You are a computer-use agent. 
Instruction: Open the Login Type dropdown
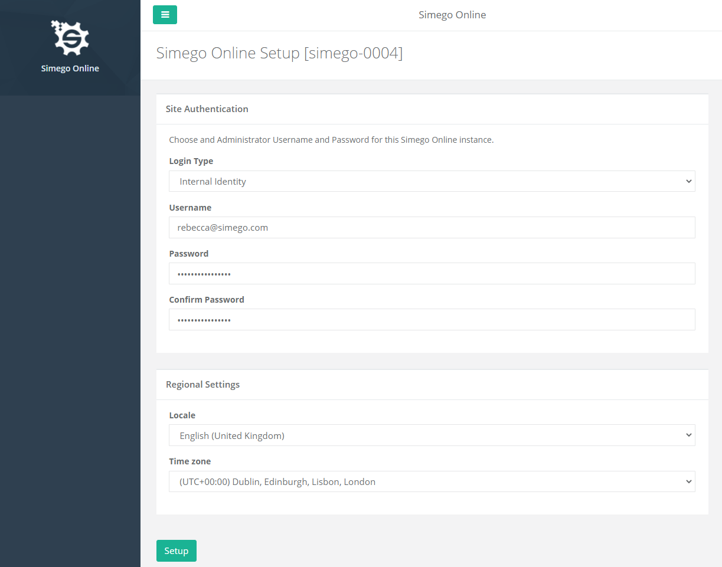coord(432,181)
